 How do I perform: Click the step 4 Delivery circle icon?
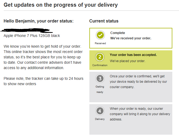(x=100, y=111)
